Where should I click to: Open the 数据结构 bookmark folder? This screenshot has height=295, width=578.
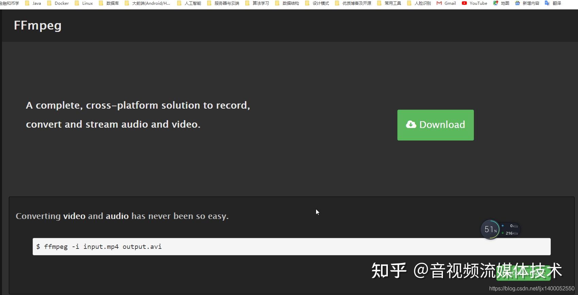[x=287, y=3]
